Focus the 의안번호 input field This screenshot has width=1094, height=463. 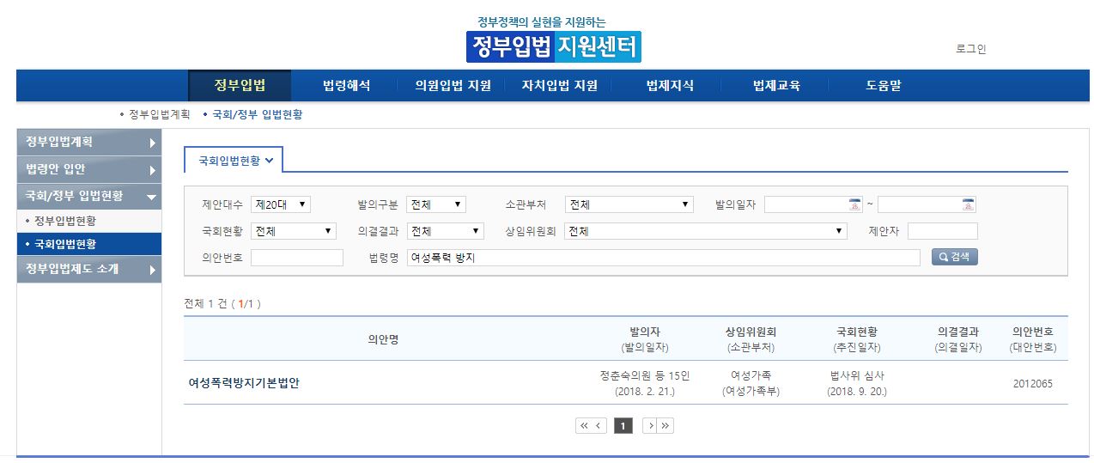click(x=296, y=258)
